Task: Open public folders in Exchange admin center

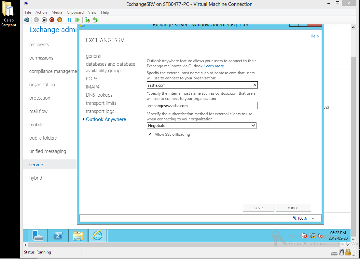Action: click(x=43, y=138)
